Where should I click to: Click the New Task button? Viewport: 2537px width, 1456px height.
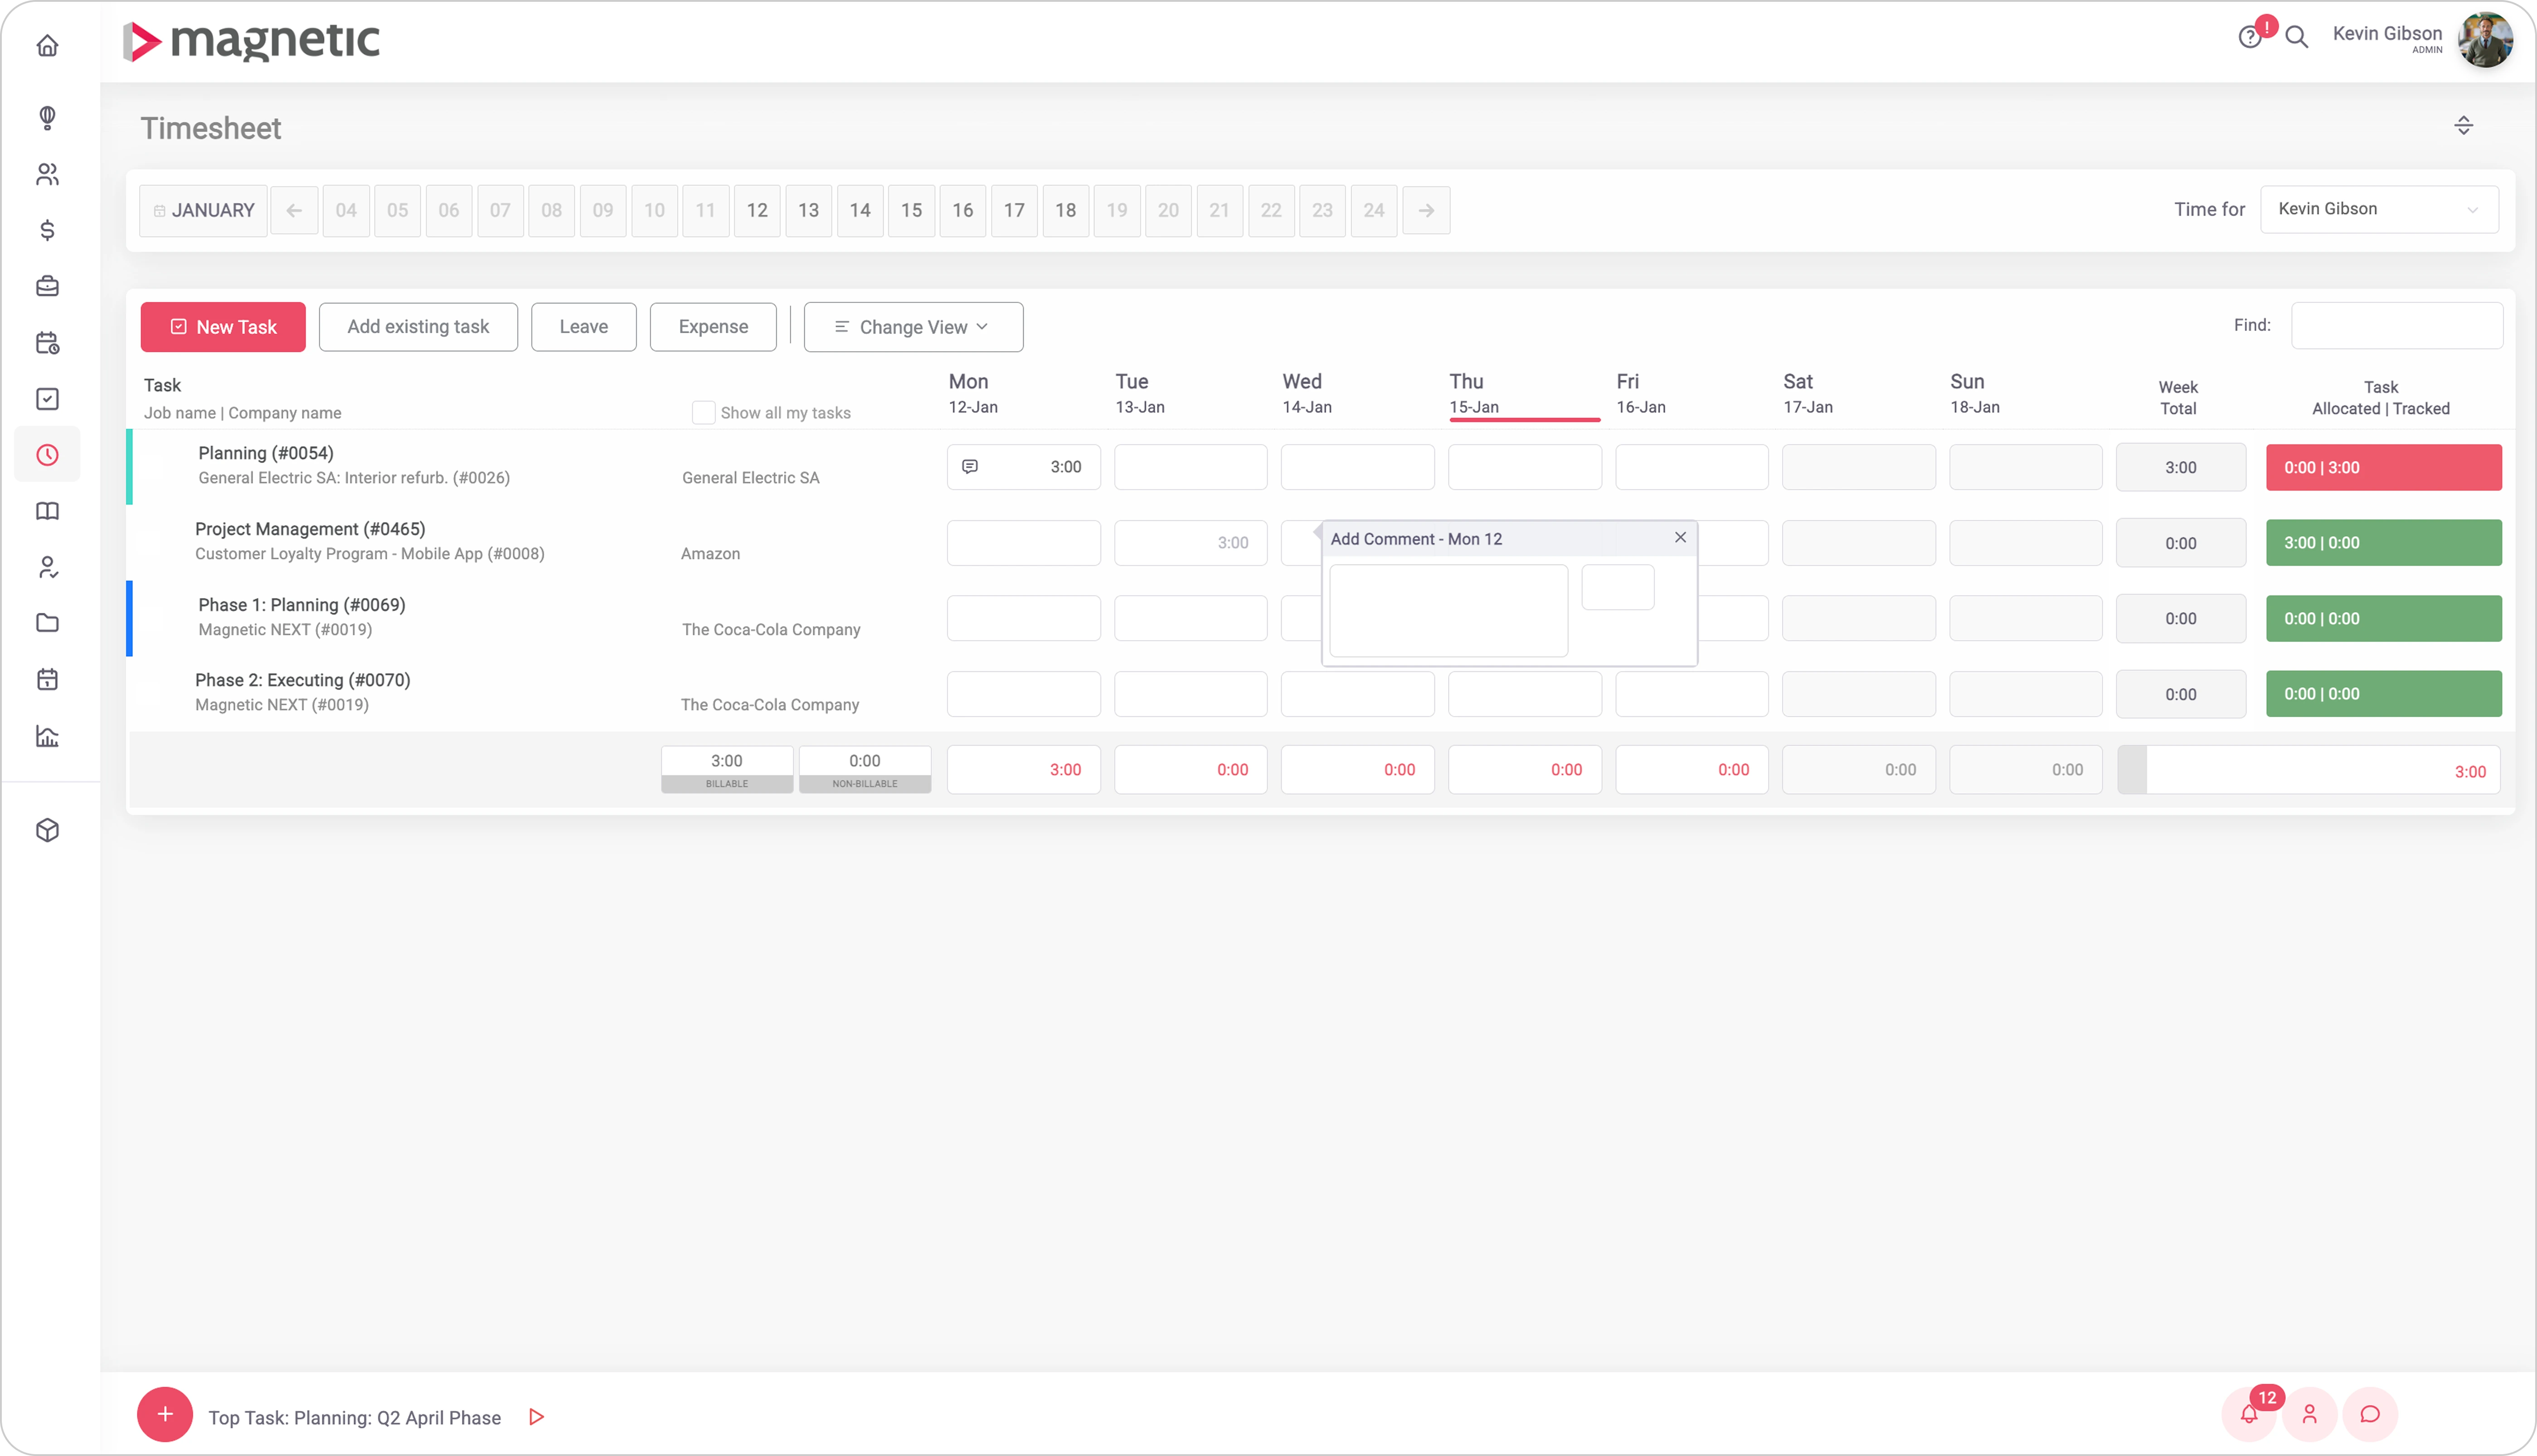click(223, 327)
